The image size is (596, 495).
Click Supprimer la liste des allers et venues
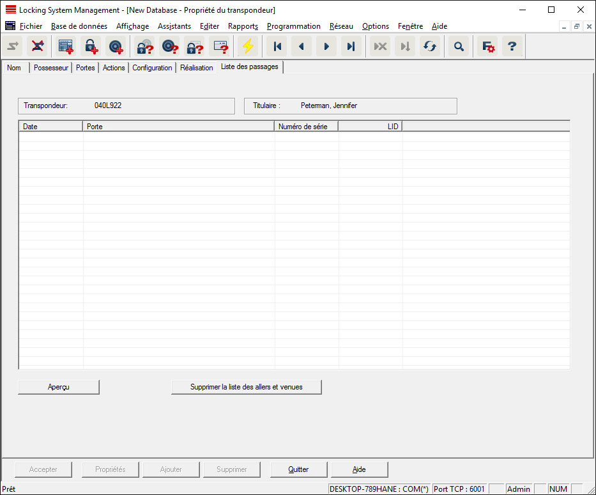pyautogui.click(x=246, y=387)
